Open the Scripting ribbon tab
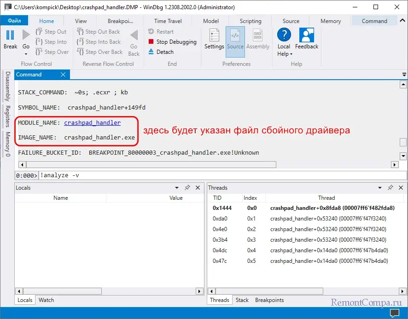The height and width of the screenshot is (319, 408). (251, 21)
